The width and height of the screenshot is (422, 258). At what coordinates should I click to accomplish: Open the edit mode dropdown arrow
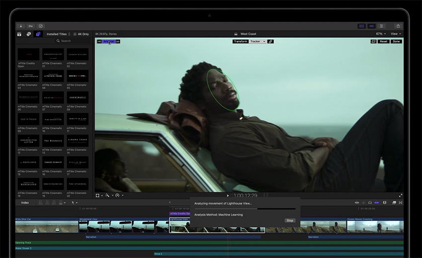(x=65, y=203)
